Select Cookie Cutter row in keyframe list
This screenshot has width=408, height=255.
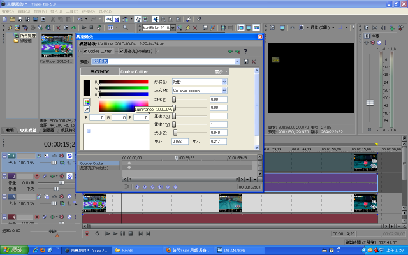pyautogui.click(x=99, y=163)
